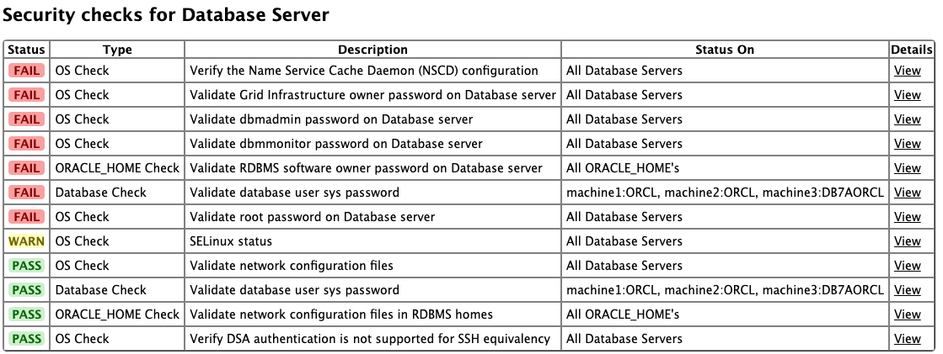The image size is (943, 354).
Task: View details of dbmmonitor password validation
Action: click(907, 144)
